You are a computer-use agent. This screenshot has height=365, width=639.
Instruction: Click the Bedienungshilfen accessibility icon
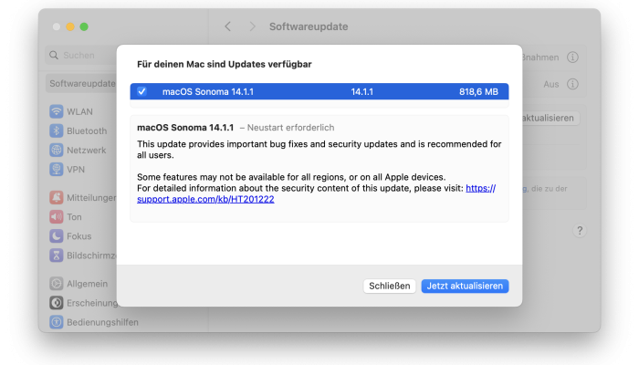[x=57, y=322]
